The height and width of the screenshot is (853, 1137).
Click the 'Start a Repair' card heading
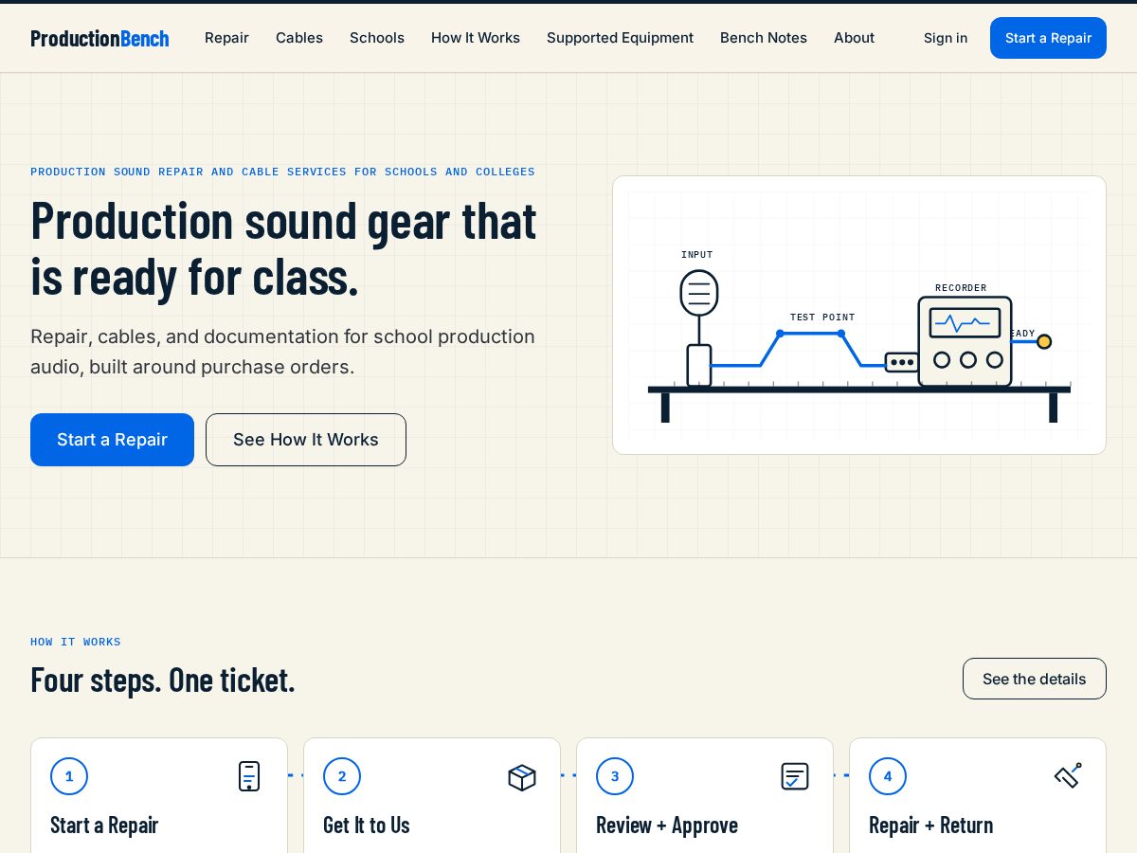[104, 825]
